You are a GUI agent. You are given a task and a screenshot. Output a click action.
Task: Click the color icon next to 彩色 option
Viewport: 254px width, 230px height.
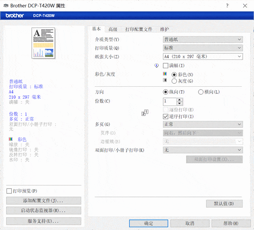165,74
